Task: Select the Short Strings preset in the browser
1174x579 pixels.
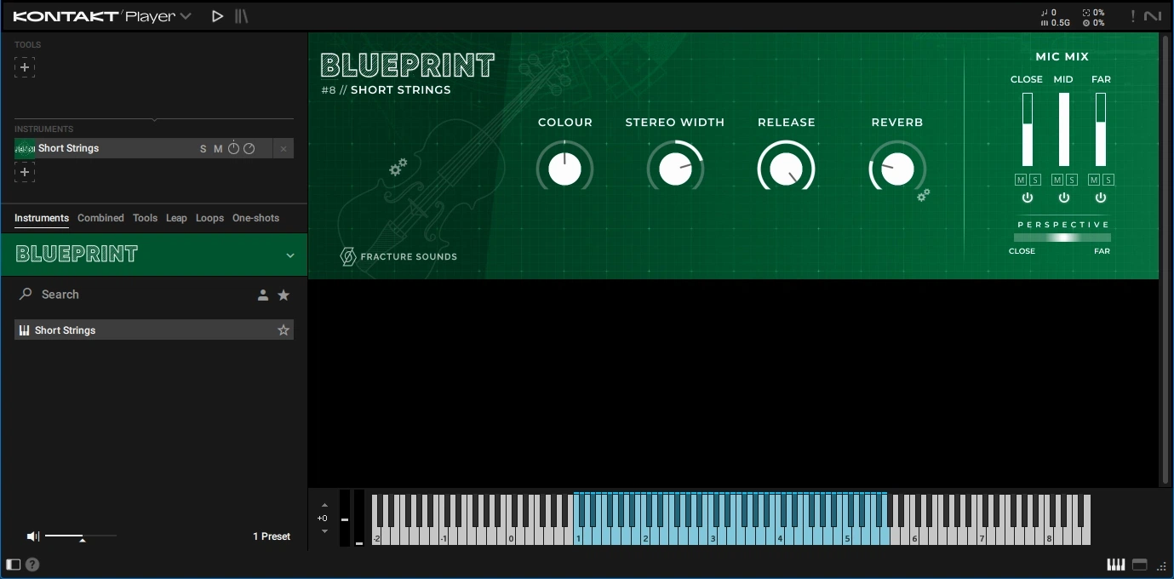Action: tap(154, 330)
